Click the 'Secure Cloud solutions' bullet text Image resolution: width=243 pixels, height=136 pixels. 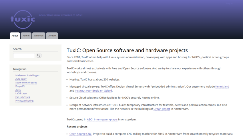tap(114, 98)
